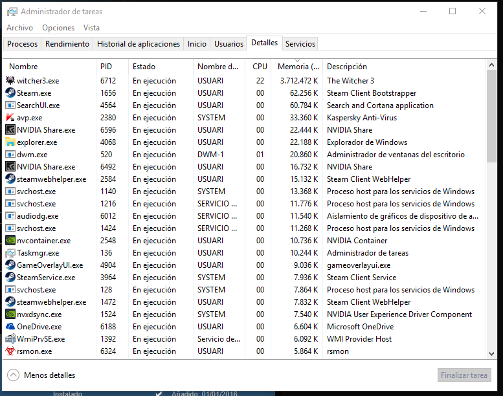Click the GameOverlayUI.exe Steam icon

tap(10, 265)
